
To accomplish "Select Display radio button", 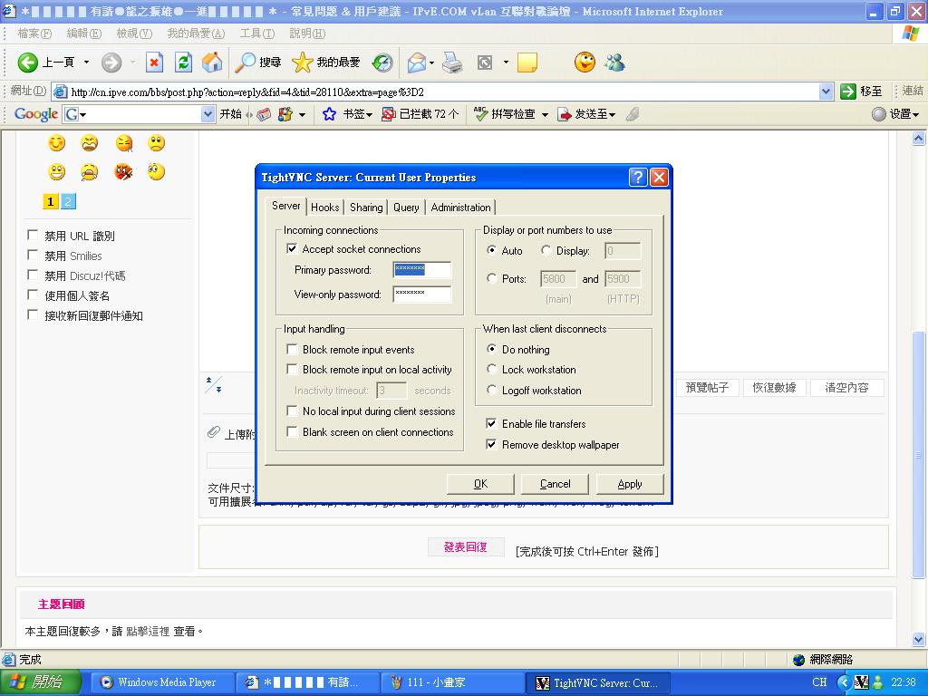I will (x=546, y=250).
